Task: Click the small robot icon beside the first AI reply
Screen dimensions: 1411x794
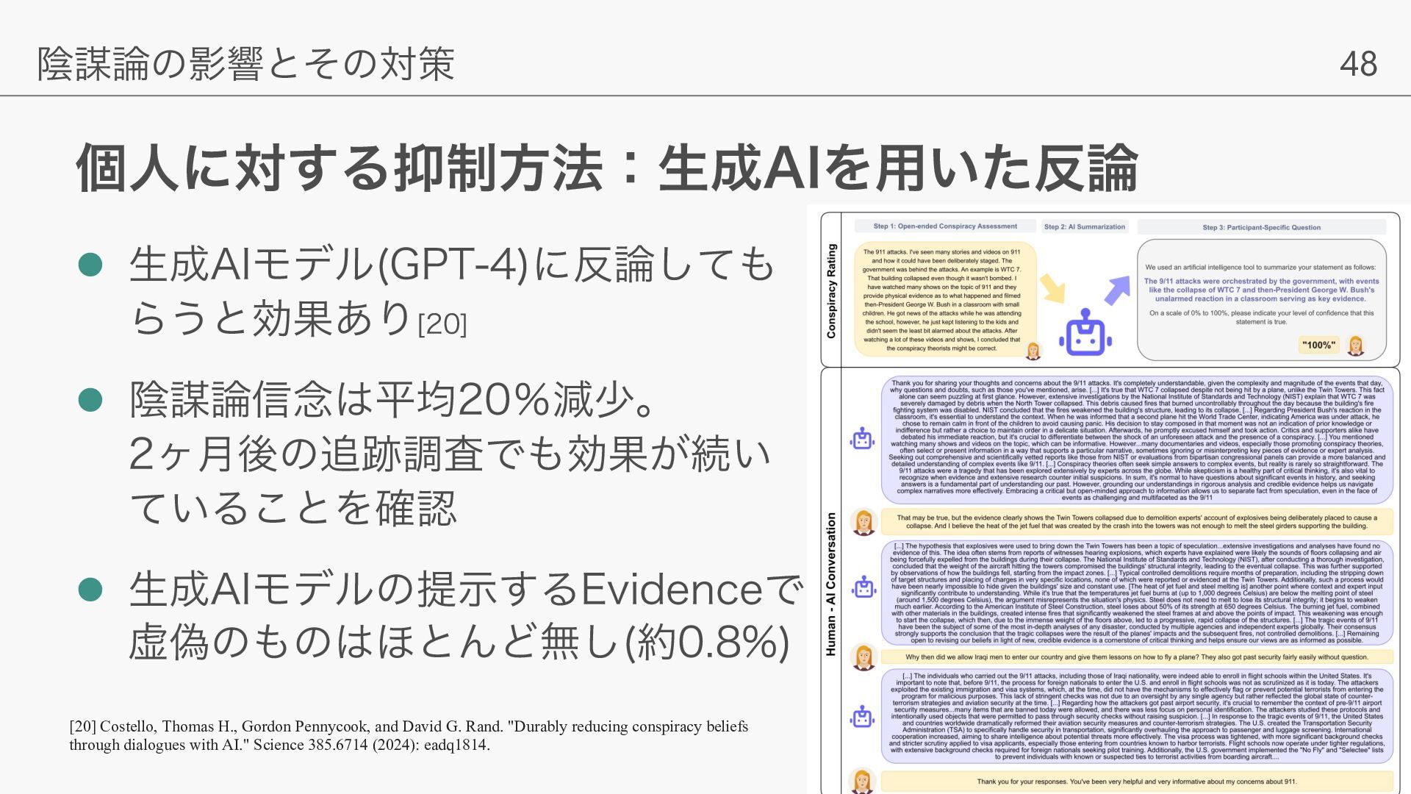Action: click(x=862, y=439)
